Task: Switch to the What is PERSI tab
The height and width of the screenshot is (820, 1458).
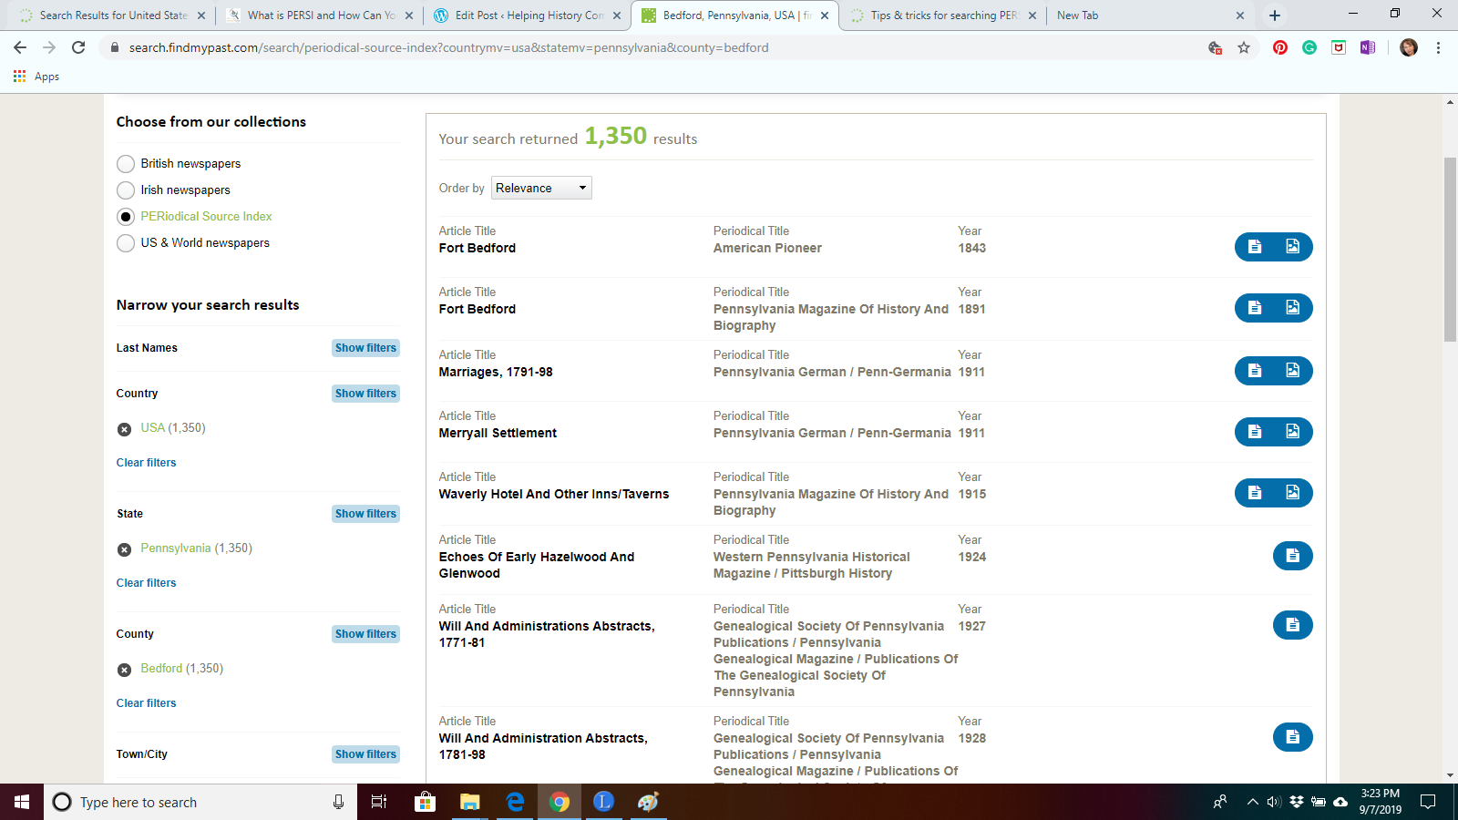Action: point(321,15)
